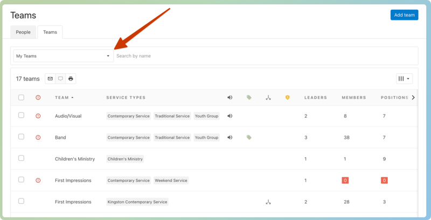Check the Audio/Visual team checkbox
Viewport: 431px width, 220px height.
click(x=21, y=115)
